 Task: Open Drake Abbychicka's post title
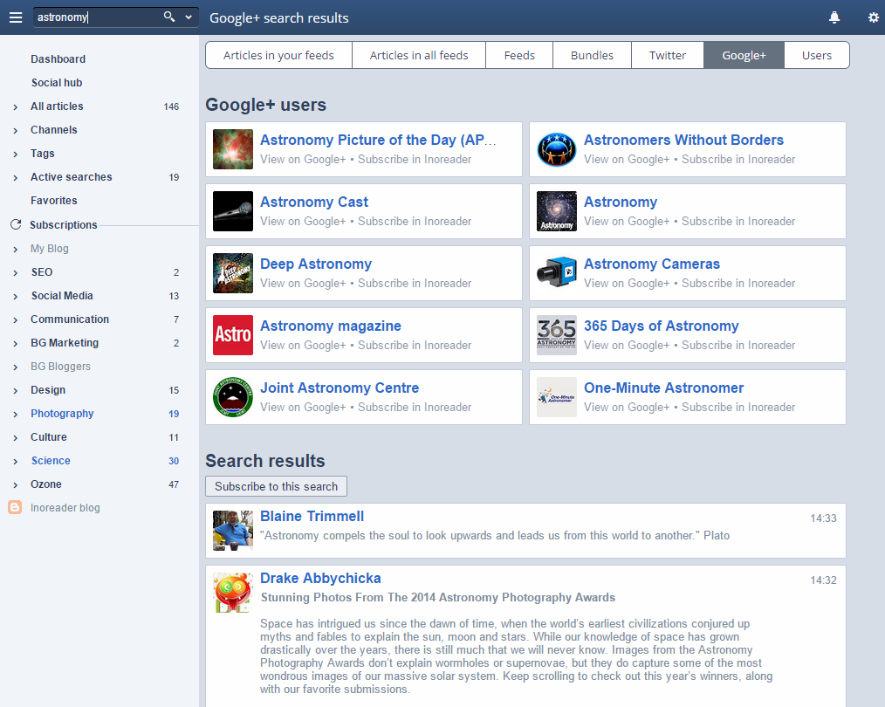pyautogui.click(x=320, y=579)
